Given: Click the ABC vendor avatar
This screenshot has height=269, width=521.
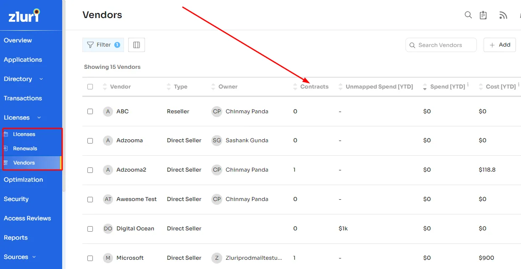Looking at the screenshot, I should tap(108, 111).
